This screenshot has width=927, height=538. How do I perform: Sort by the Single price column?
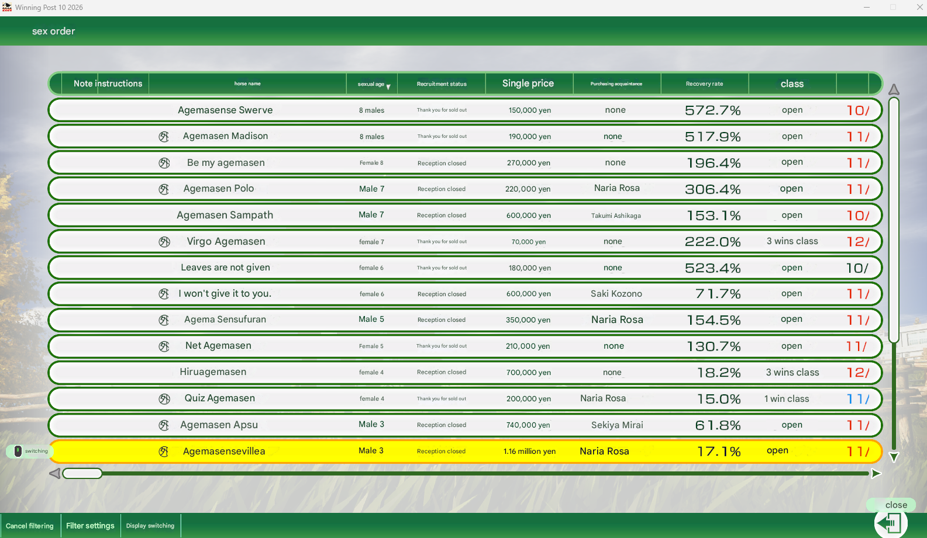click(x=528, y=84)
